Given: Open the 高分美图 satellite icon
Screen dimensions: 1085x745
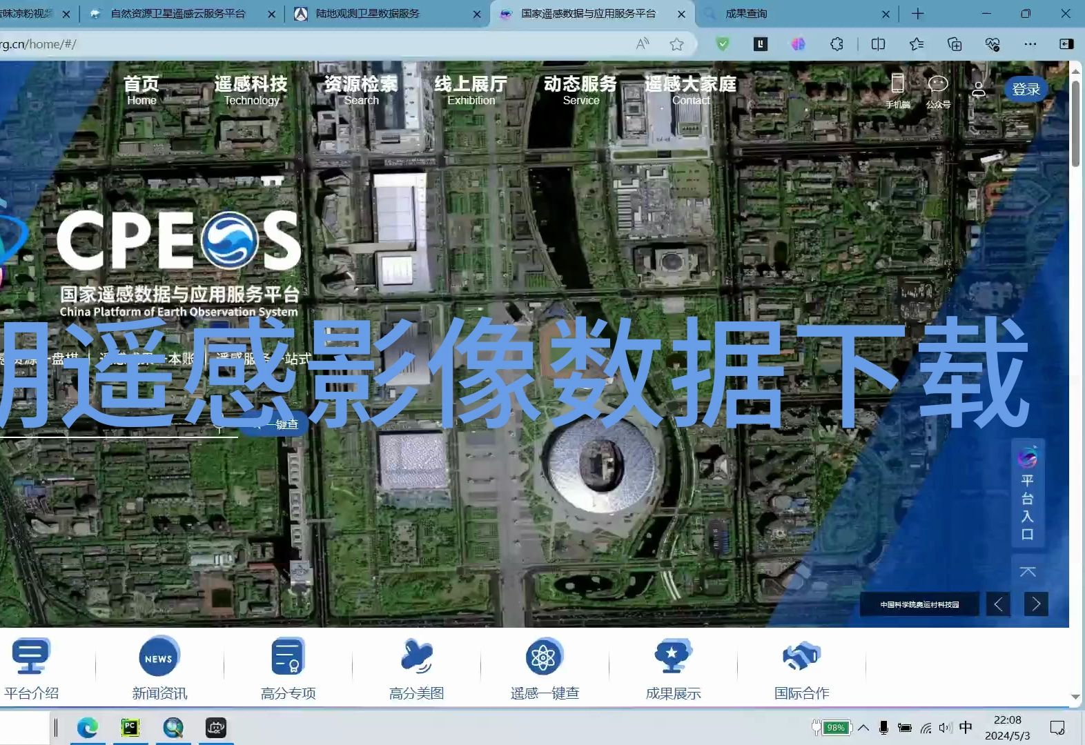Looking at the screenshot, I should [x=416, y=656].
